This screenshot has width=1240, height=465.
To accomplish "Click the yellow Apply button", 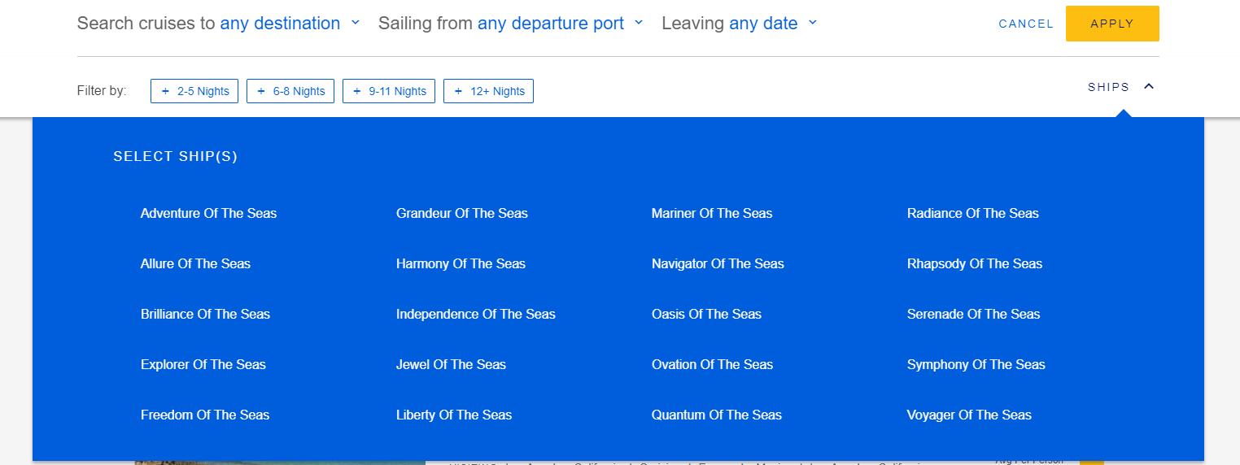I will click(x=1112, y=24).
